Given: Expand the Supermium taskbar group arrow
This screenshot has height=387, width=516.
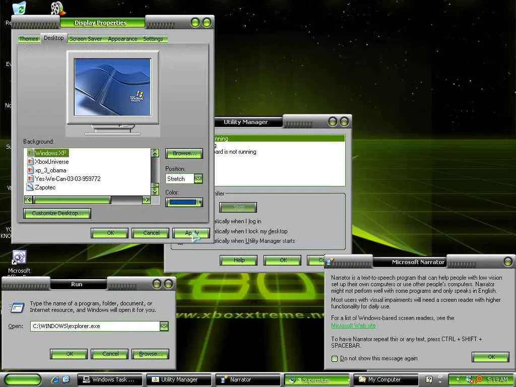Looking at the screenshot, I should coord(349,380).
